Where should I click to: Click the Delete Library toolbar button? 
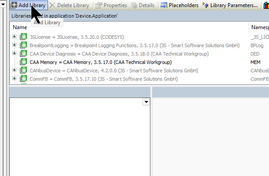click(x=69, y=5)
